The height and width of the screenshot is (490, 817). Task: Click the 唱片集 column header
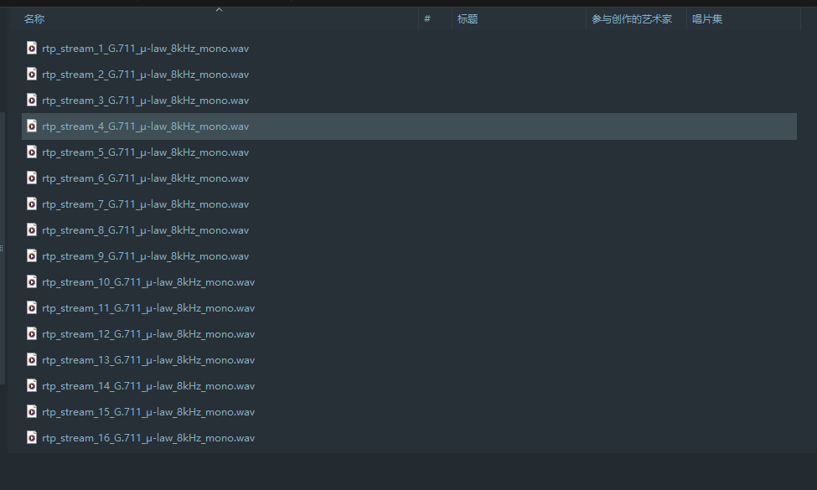[707, 19]
